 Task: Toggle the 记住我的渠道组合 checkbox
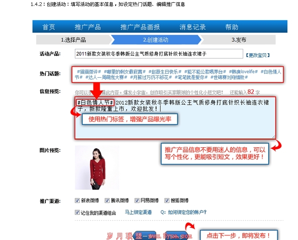click(77, 212)
